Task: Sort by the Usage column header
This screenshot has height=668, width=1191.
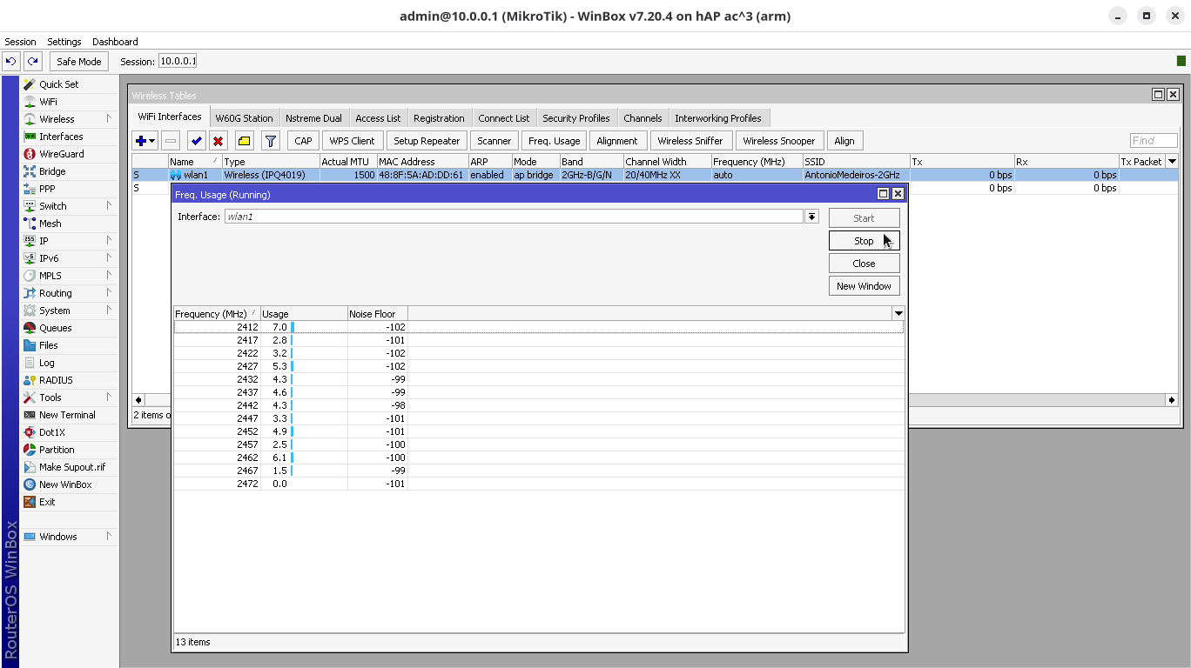Action: click(303, 314)
